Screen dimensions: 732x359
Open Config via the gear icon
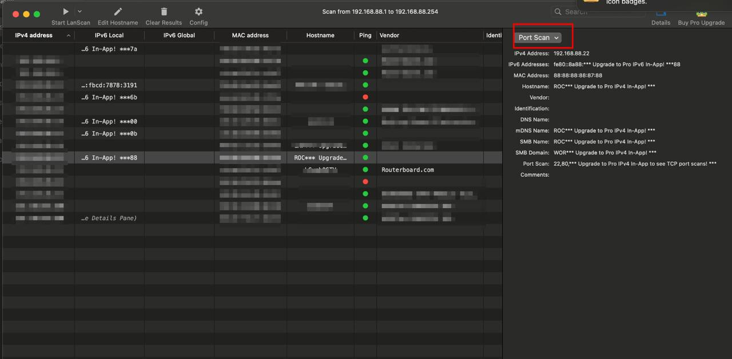coord(198,11)
